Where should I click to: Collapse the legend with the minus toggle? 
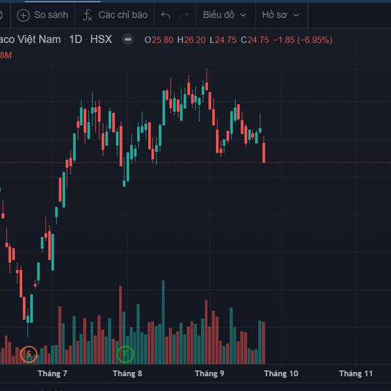[x=128, y=40]
